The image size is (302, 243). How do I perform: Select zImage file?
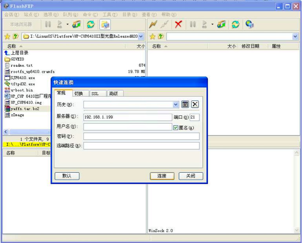click(x=14, y=115)
